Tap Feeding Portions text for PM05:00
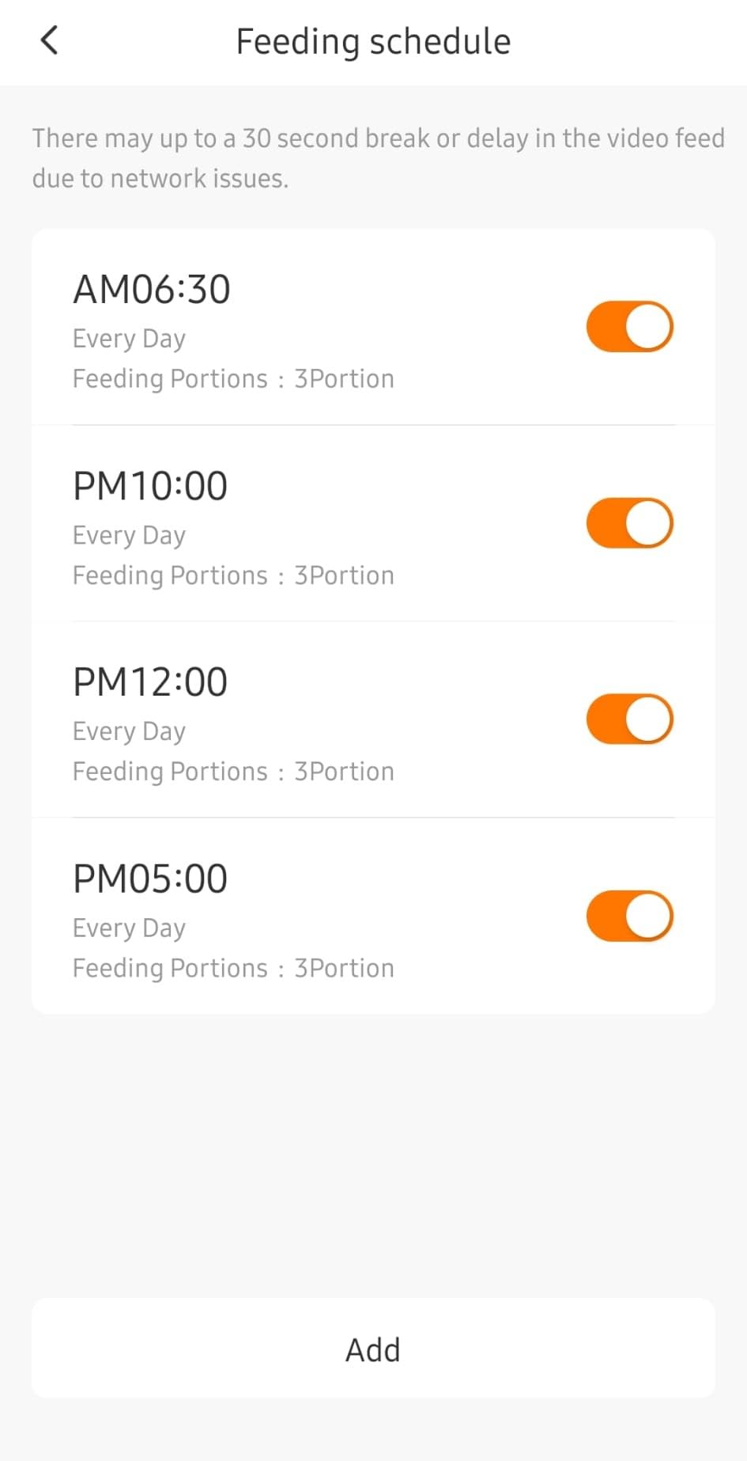The height and width of the screenshot is (1461, 747). tap(233, 969)
